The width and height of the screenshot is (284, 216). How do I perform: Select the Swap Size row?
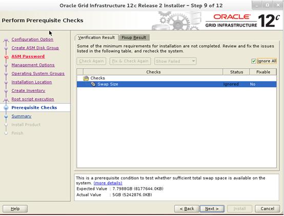tap(176, 84)
